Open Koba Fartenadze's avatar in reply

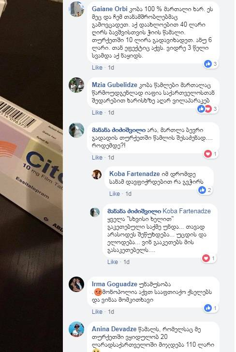[97, 175]
